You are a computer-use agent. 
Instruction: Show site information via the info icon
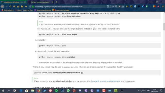click(30, 6)
